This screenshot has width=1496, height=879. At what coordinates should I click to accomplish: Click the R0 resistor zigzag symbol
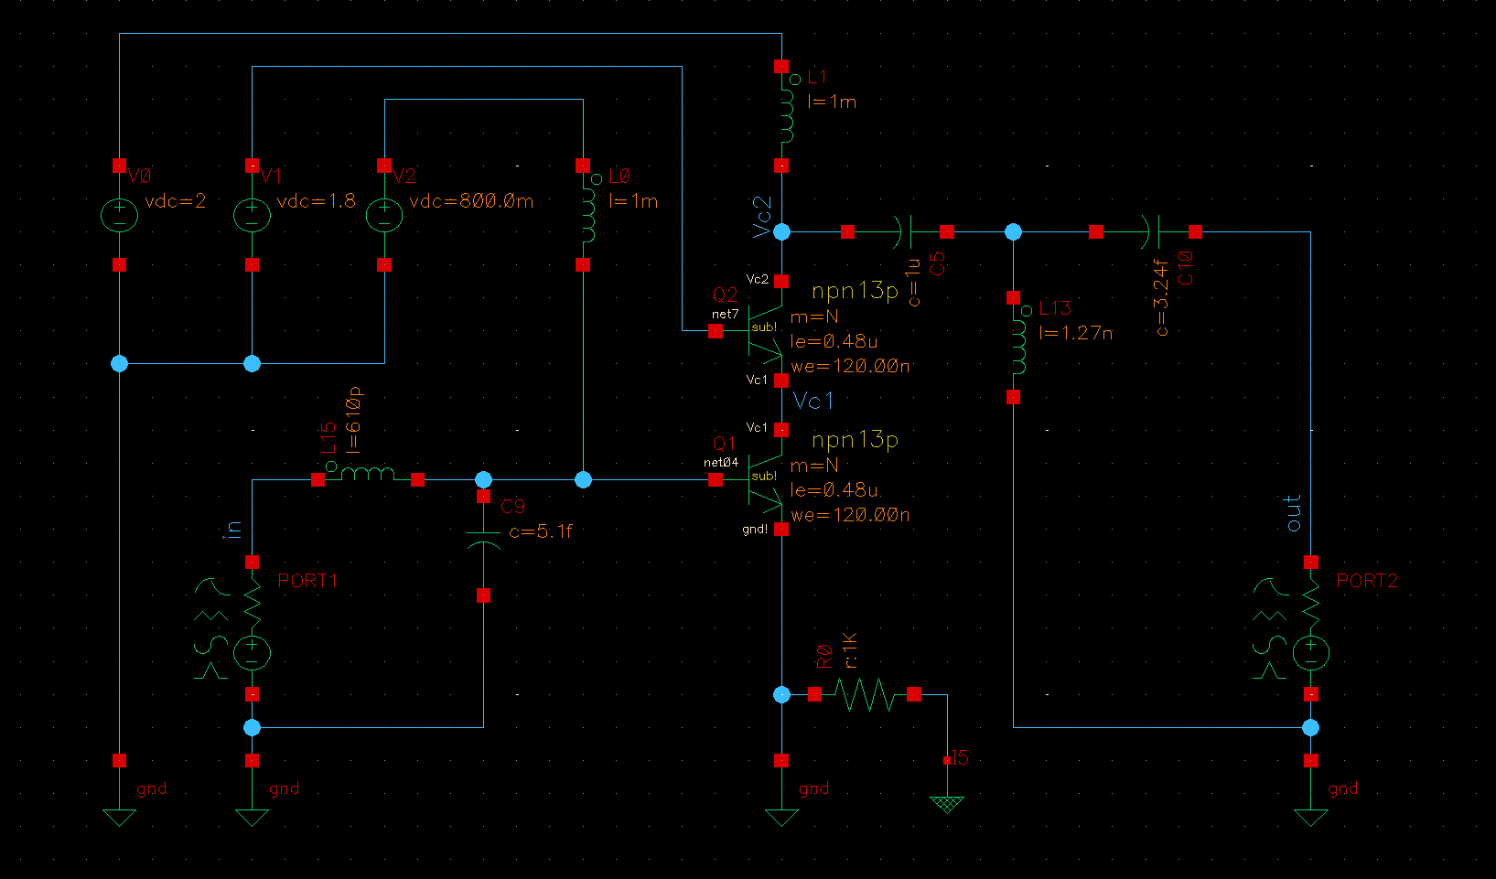tap(865, 694)
